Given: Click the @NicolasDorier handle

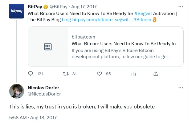Looking at the screenshot, I should tap(44, 94).
